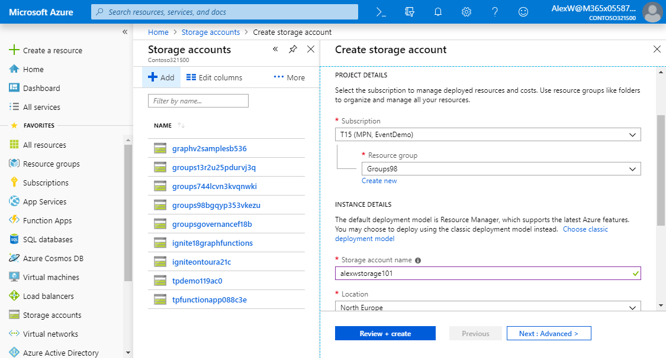Expand the Subscription dropdown

(x=487, y=135)
